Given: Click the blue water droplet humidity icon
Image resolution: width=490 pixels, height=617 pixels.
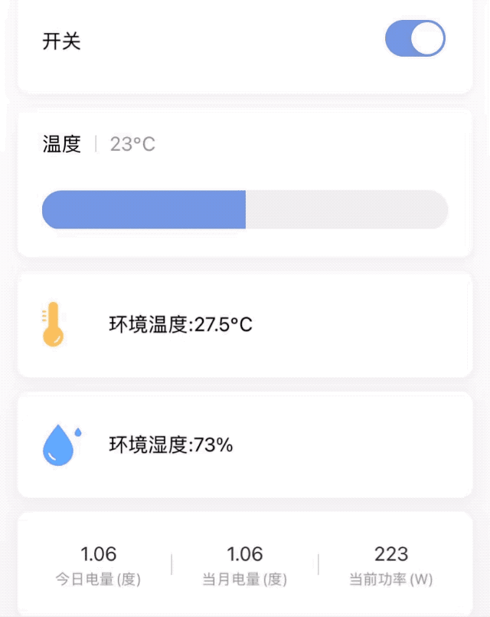Looking at the screenshot, I should click(x=57, y=446).
